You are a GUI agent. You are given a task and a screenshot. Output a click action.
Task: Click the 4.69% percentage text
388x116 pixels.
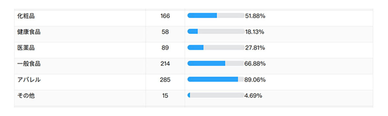253,95
